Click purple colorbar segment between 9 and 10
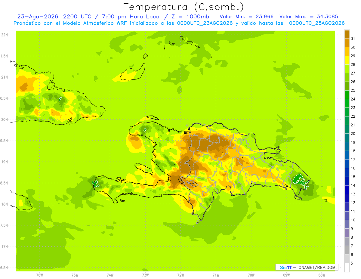361x279 pixels. click(x=347, y=224)
